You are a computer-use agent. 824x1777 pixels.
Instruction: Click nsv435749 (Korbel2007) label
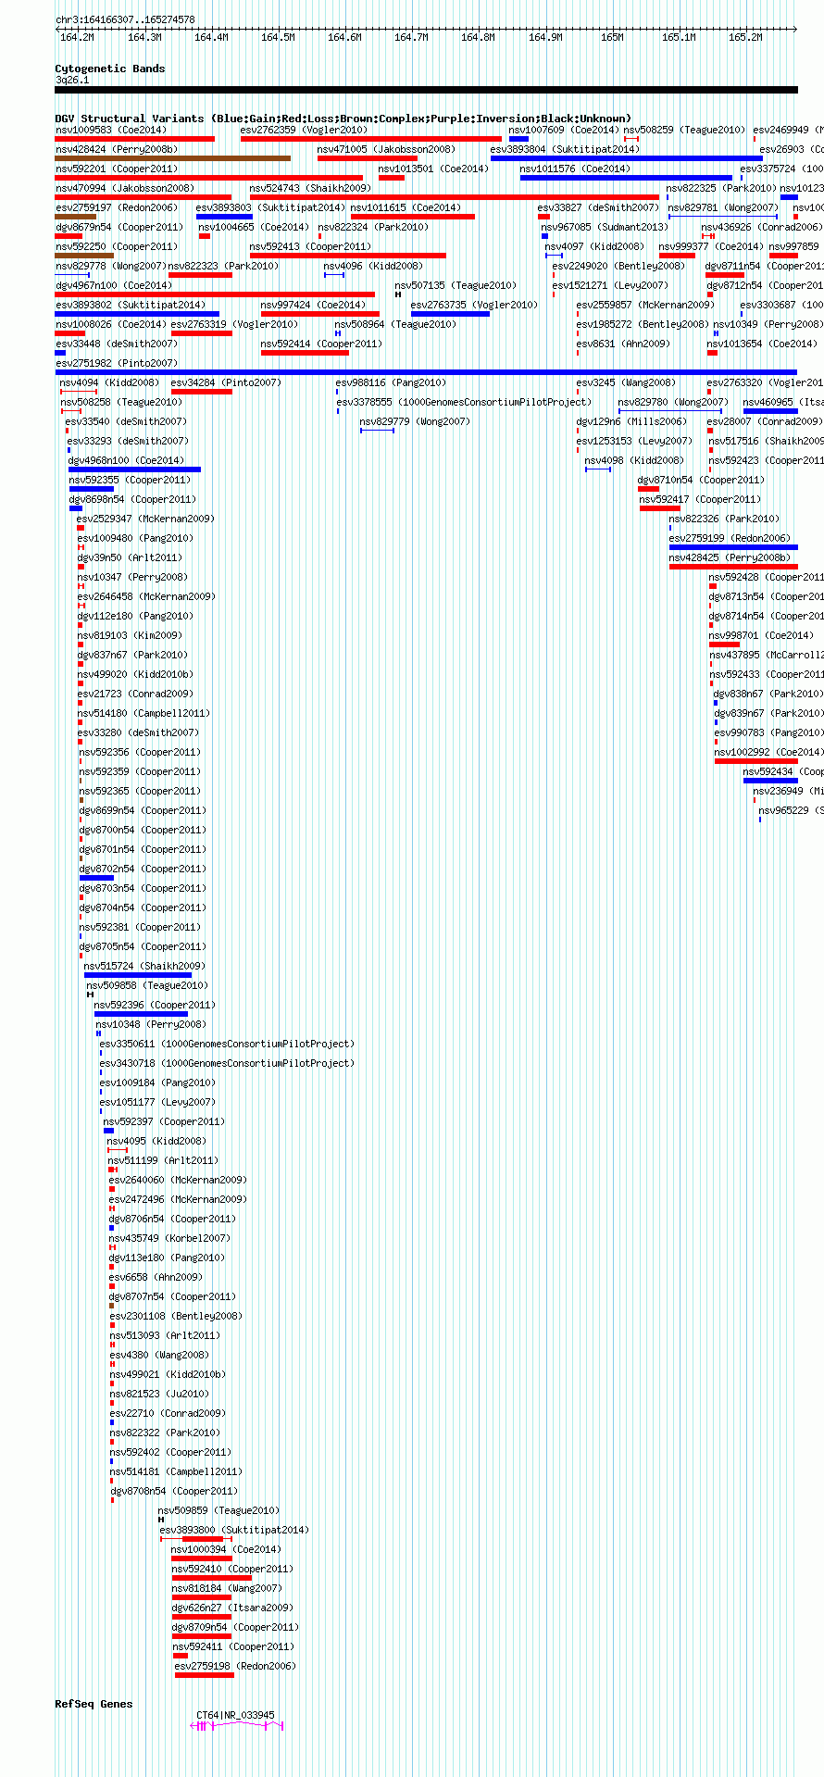pos(169,1238)
